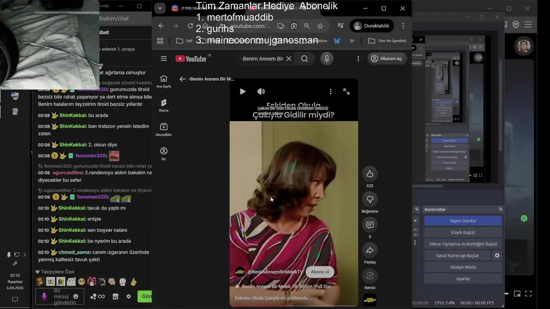Screen dimensions: 550x309
Task: Go to the YouTube logo home page
Action: tap(190, 59)
